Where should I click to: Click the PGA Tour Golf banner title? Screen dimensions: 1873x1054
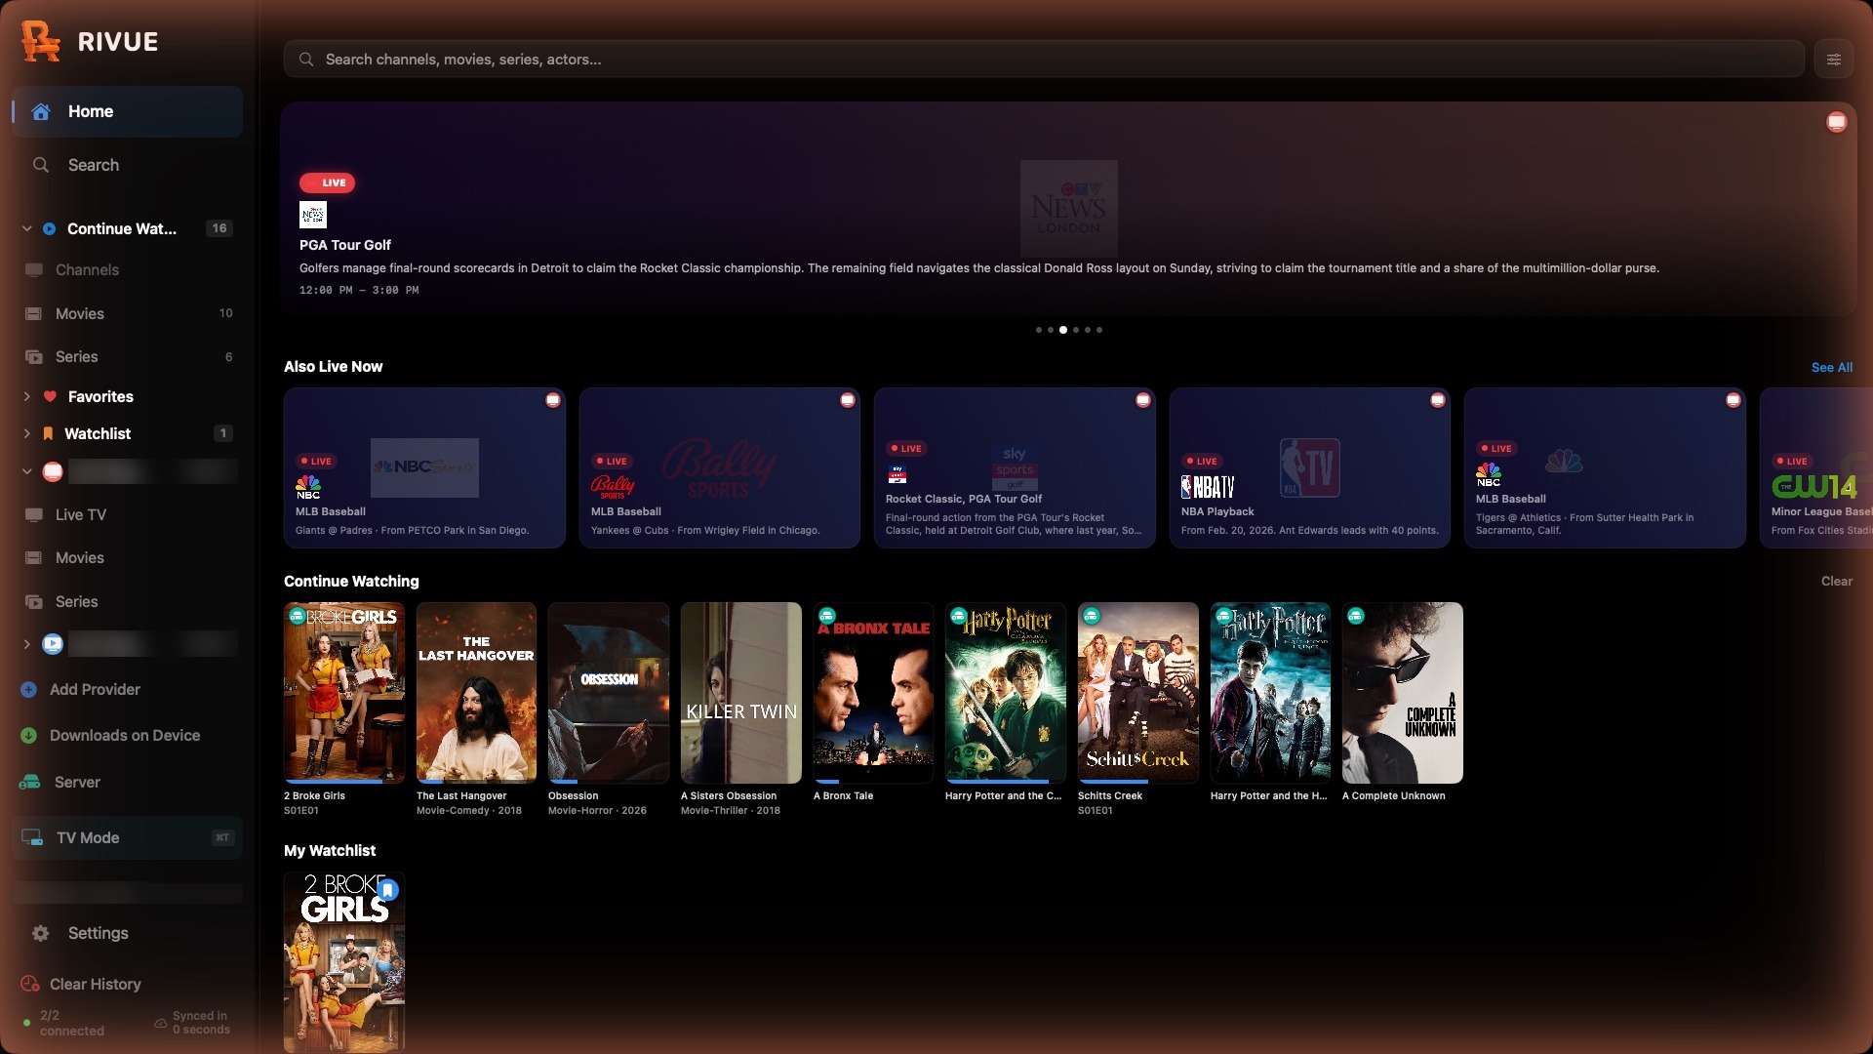(345, 245)
